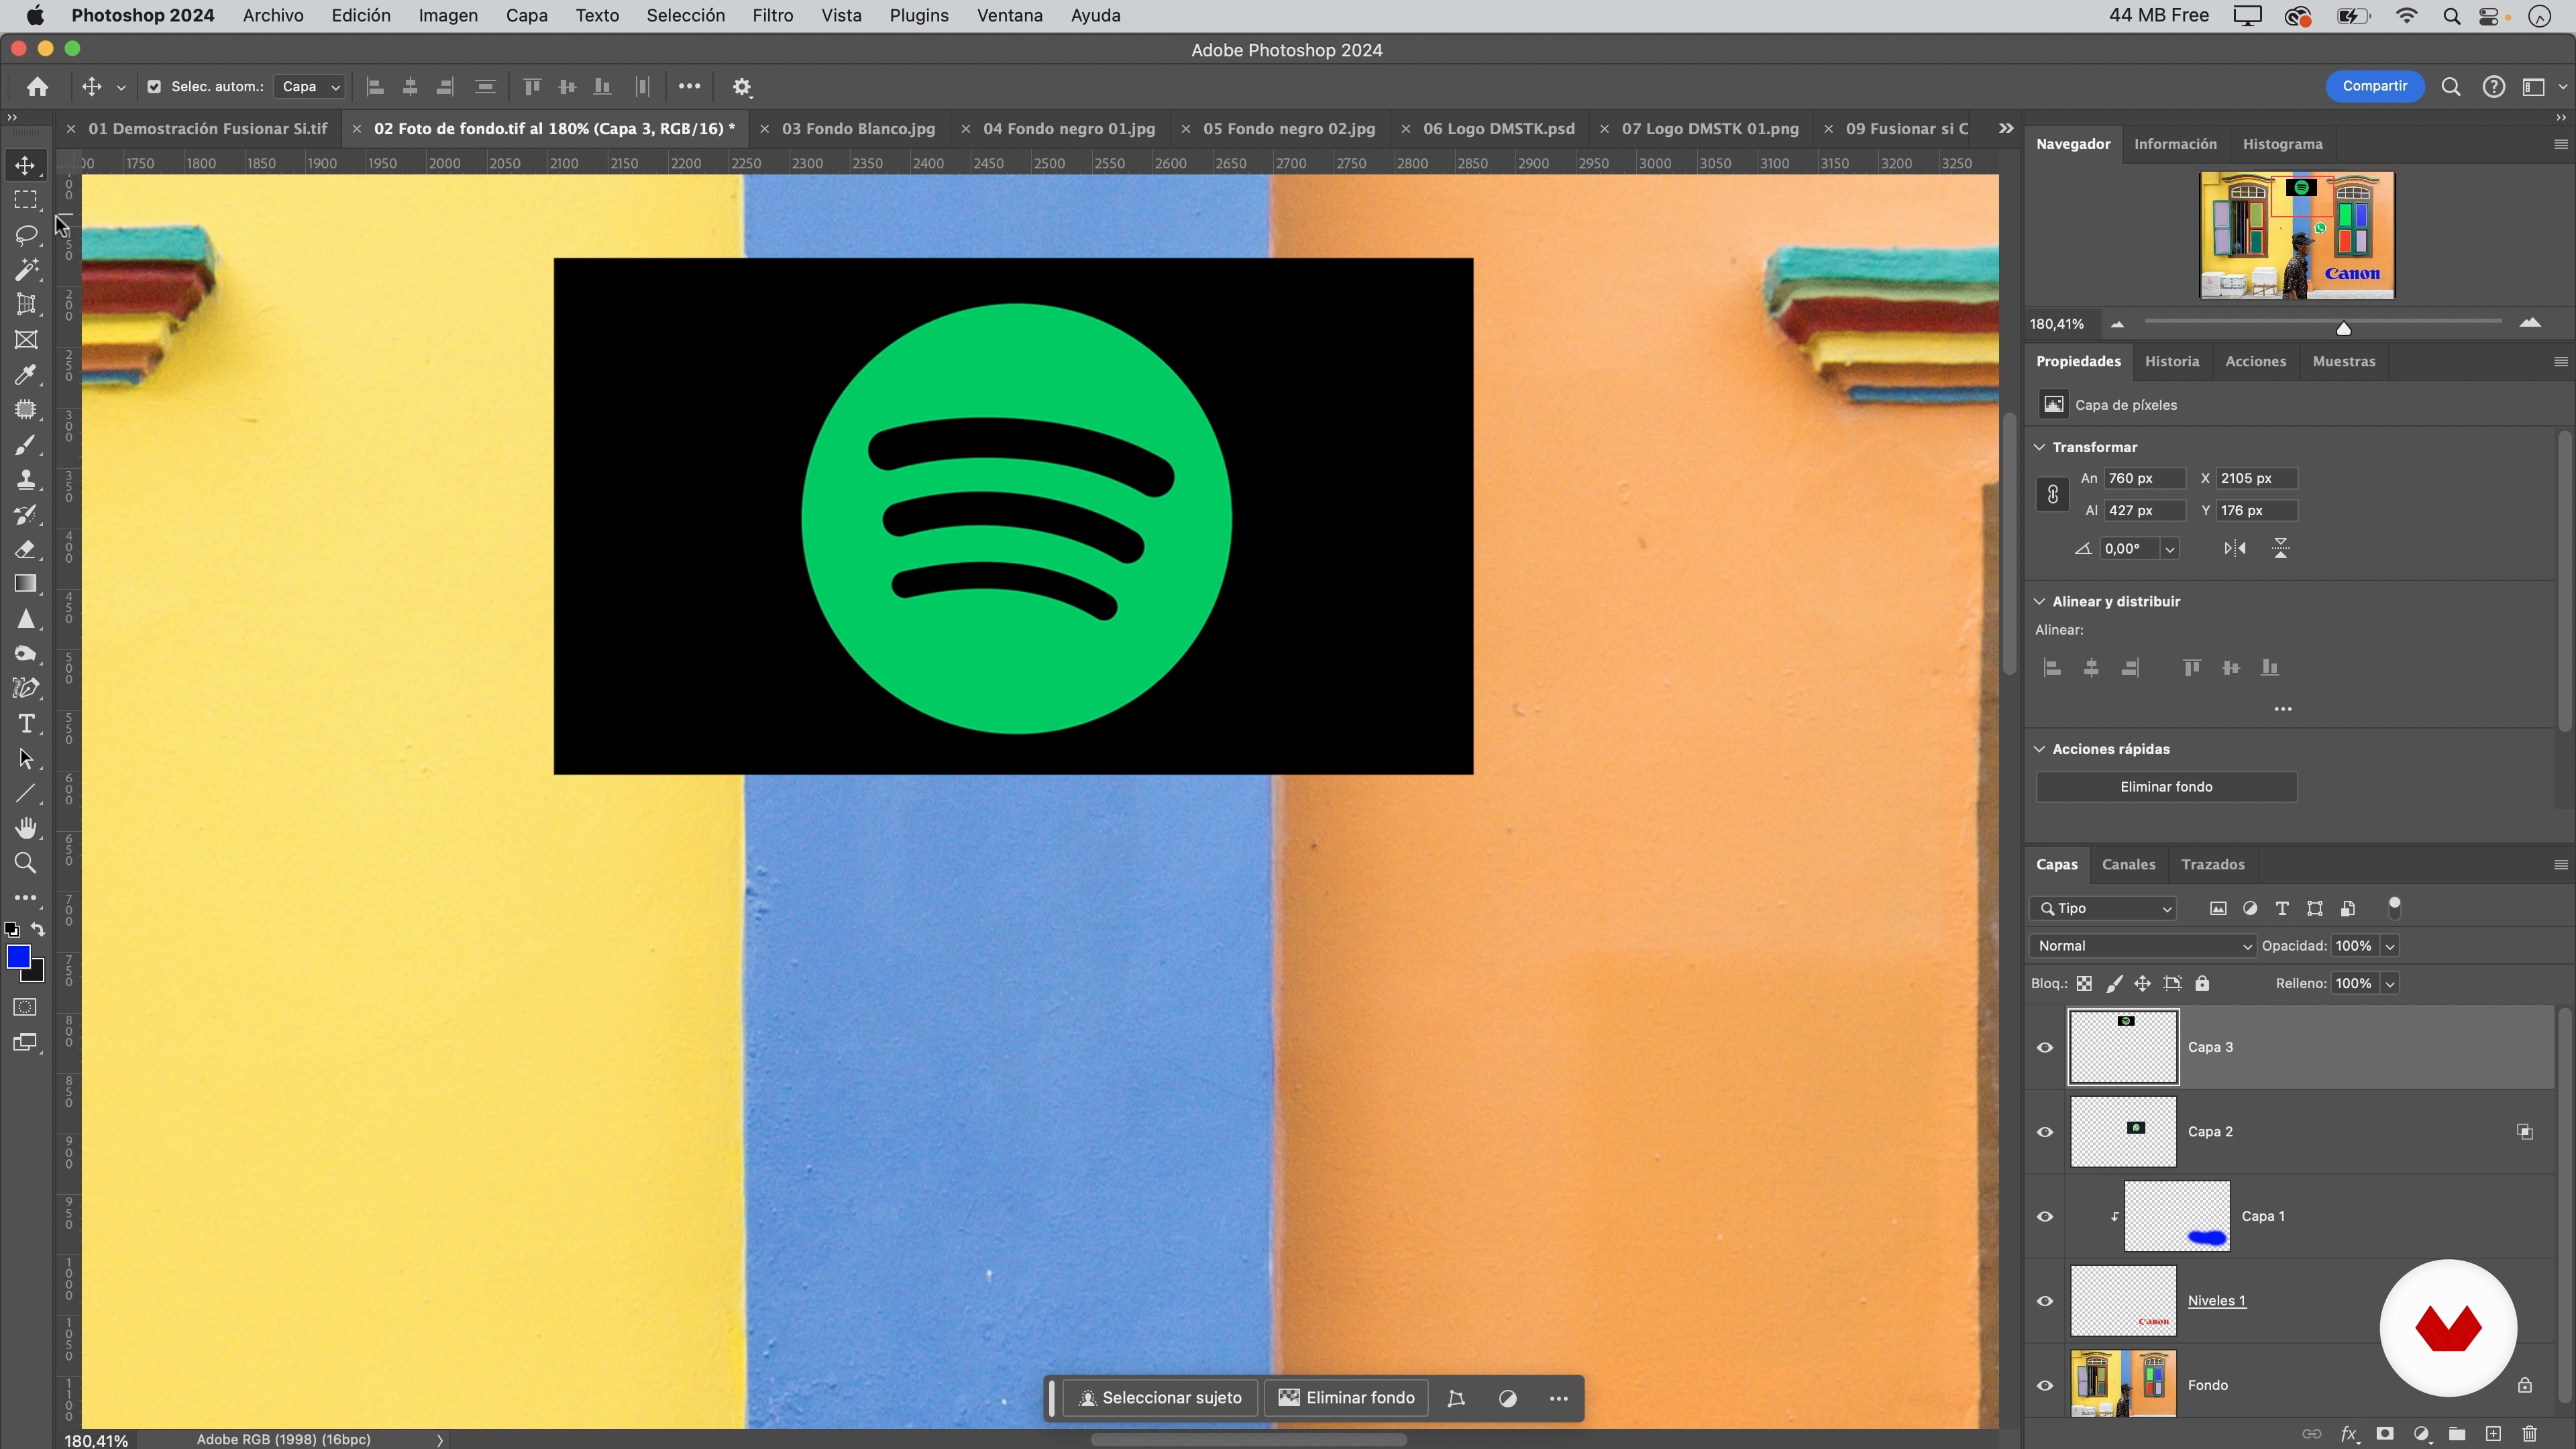This screenshot has width=2576, height=1449.
Task: Lock all on selected layer
Action: point(2202,984)
